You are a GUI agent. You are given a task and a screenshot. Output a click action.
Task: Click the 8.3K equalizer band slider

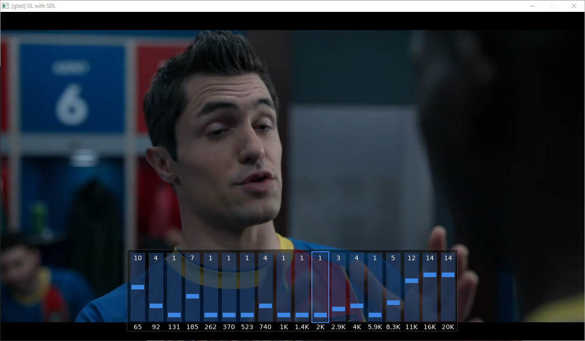point(393,287)
